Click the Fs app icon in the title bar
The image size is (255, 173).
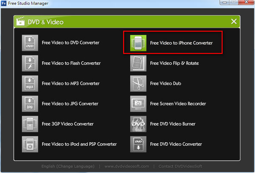[x=3, y=3]
